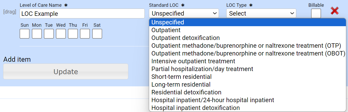Enable the Wed day checkbox
This screenshot has width=348, height=112.
(x=61, y=34)
